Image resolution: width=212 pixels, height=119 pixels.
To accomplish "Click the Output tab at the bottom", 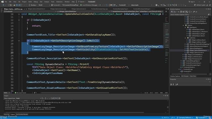I will [x=13, y=114].
